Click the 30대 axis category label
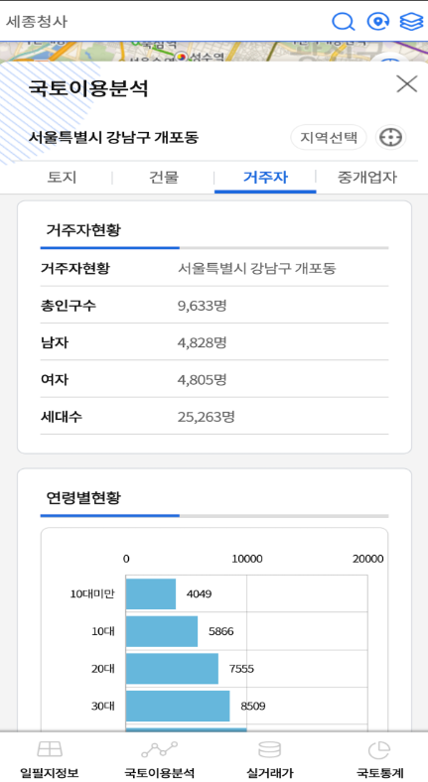The width and height of the screenshot is (428, 782). 102,707
